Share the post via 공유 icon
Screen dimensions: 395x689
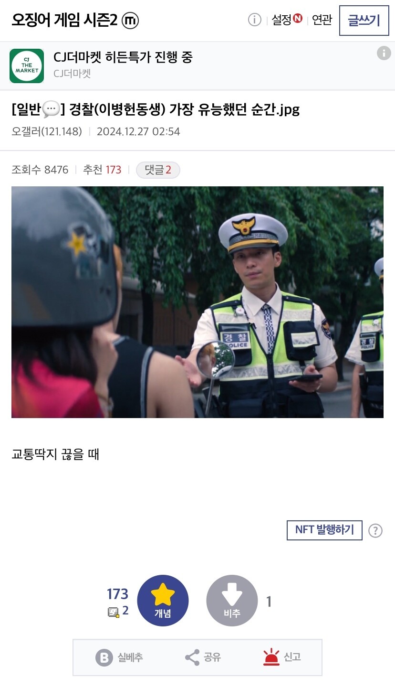tap(192, 657)
